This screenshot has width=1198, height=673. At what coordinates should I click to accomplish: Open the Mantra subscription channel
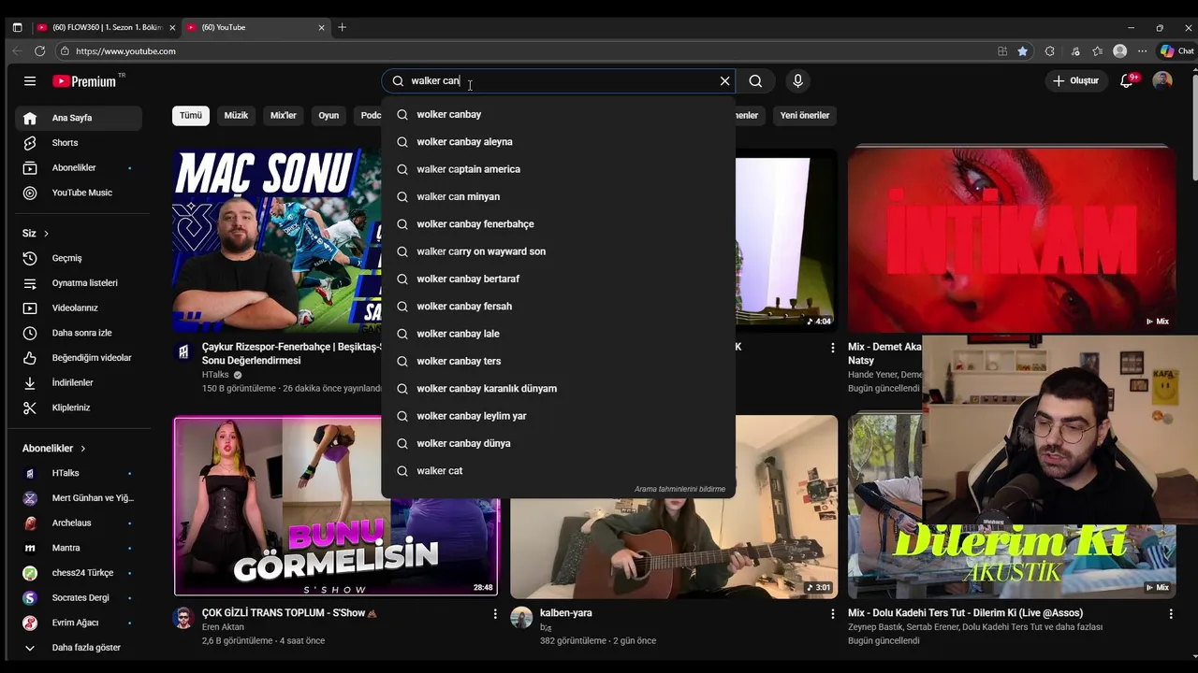79,548
